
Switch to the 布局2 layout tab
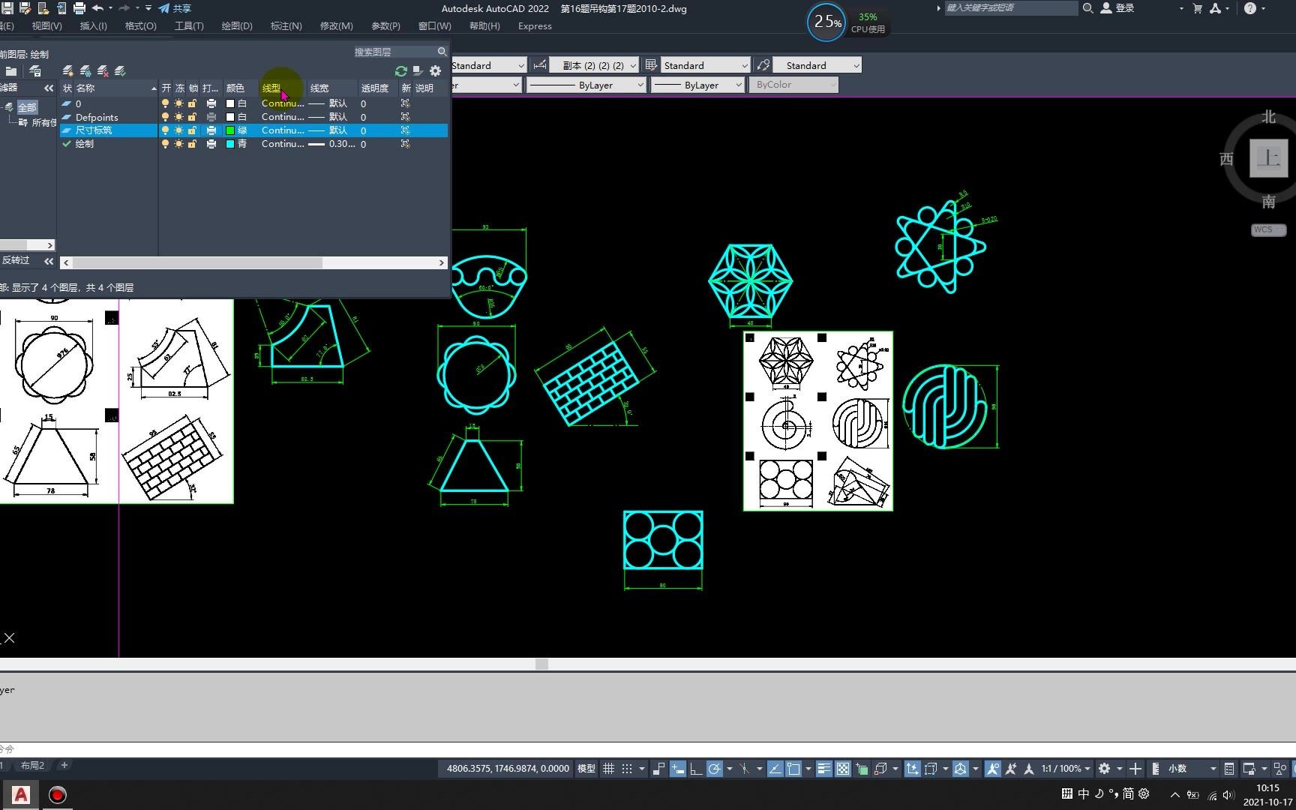[x=32, y=765]
